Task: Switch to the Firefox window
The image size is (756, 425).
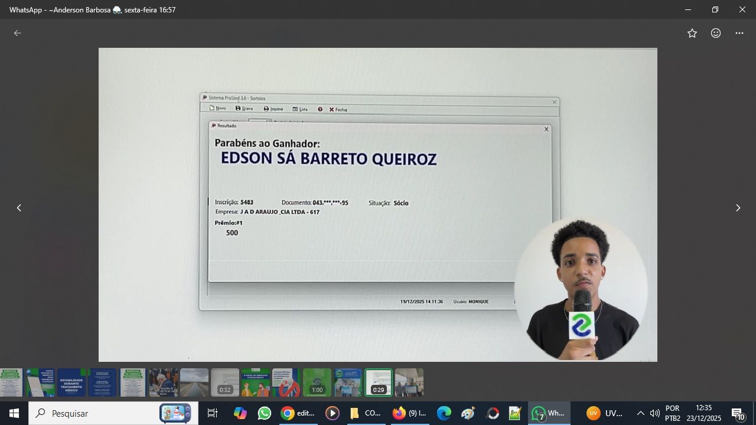Action: [x=409, y=413]
